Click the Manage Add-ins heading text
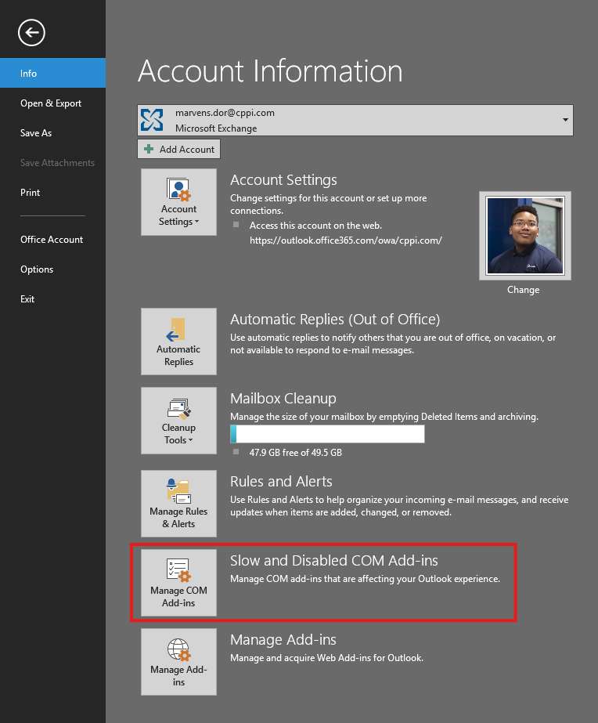The image size is (598, 723). coord(283,639)
